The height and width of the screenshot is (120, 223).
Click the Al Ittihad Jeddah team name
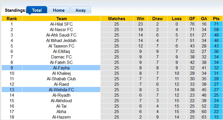coord(61,41)
